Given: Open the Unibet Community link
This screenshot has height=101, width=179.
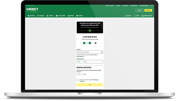Looking at the screenshot, I should (x=110, y=5).
